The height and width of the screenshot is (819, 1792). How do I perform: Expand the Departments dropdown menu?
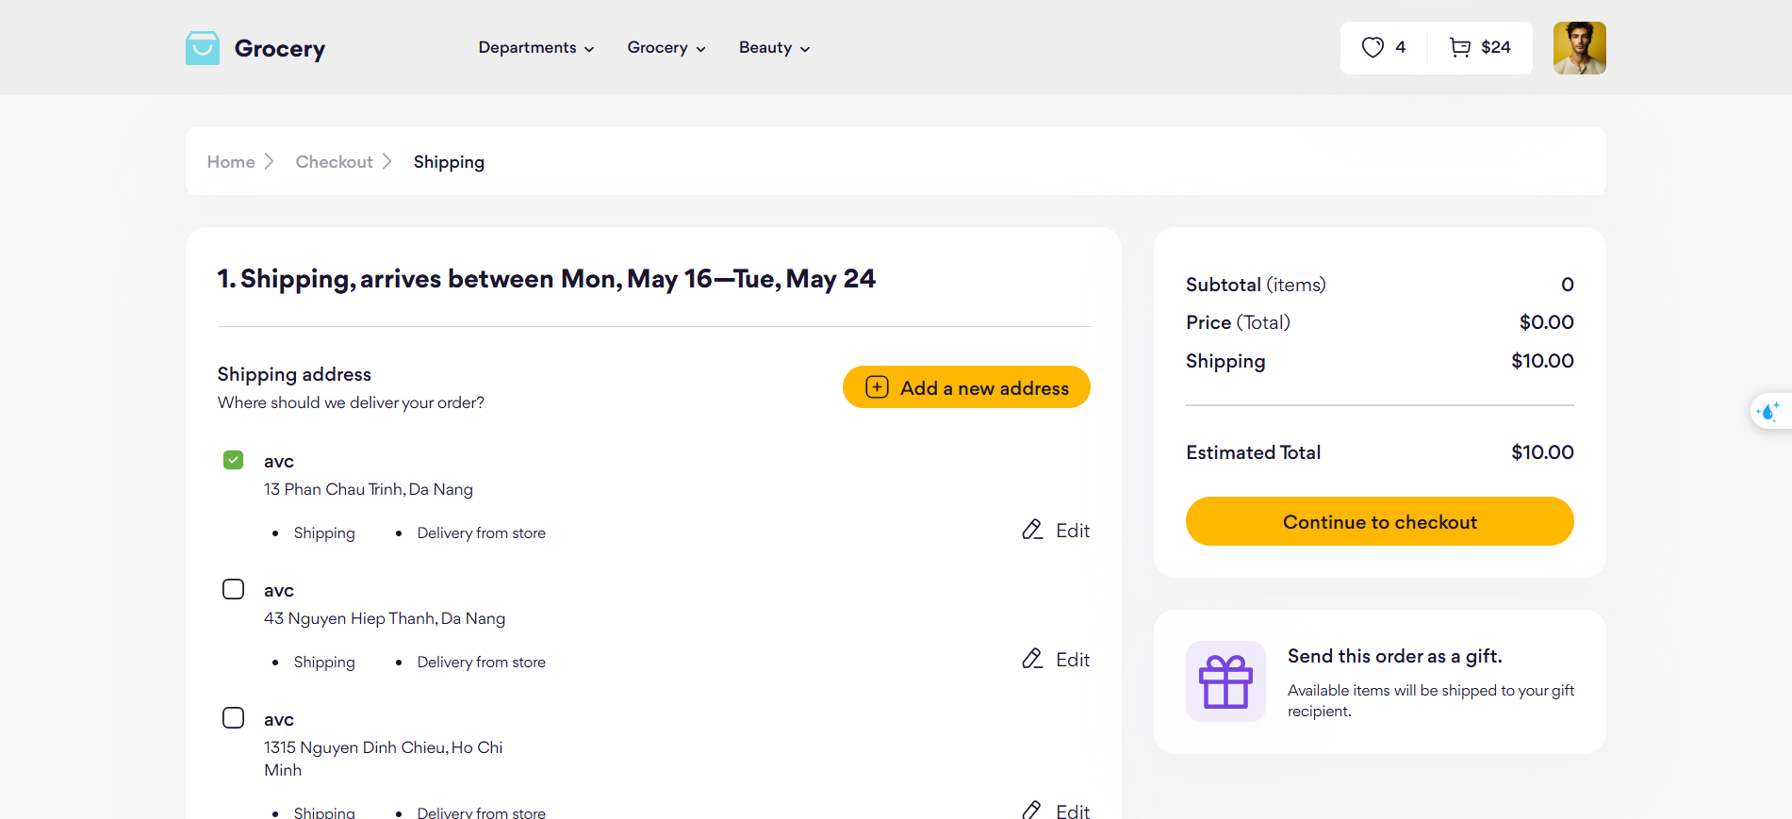536,48
